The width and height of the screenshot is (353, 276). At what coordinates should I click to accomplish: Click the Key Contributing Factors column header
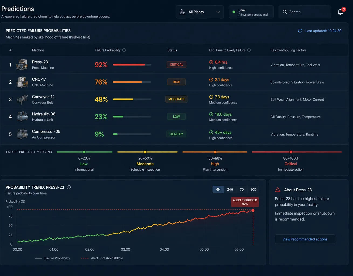click(289, 50)
